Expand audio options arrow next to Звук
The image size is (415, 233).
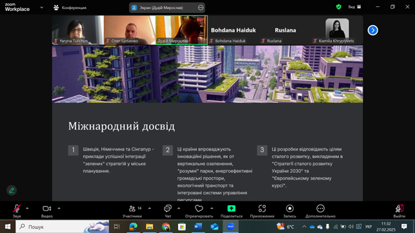pos(27,208)
